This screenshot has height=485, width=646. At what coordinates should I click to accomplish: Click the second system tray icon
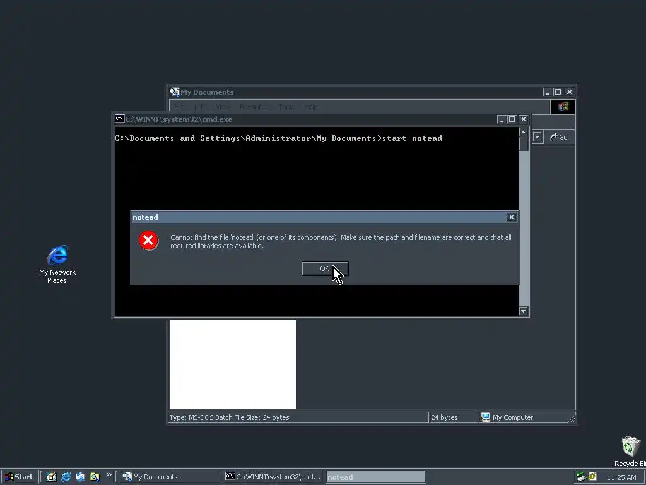(592, 477)
